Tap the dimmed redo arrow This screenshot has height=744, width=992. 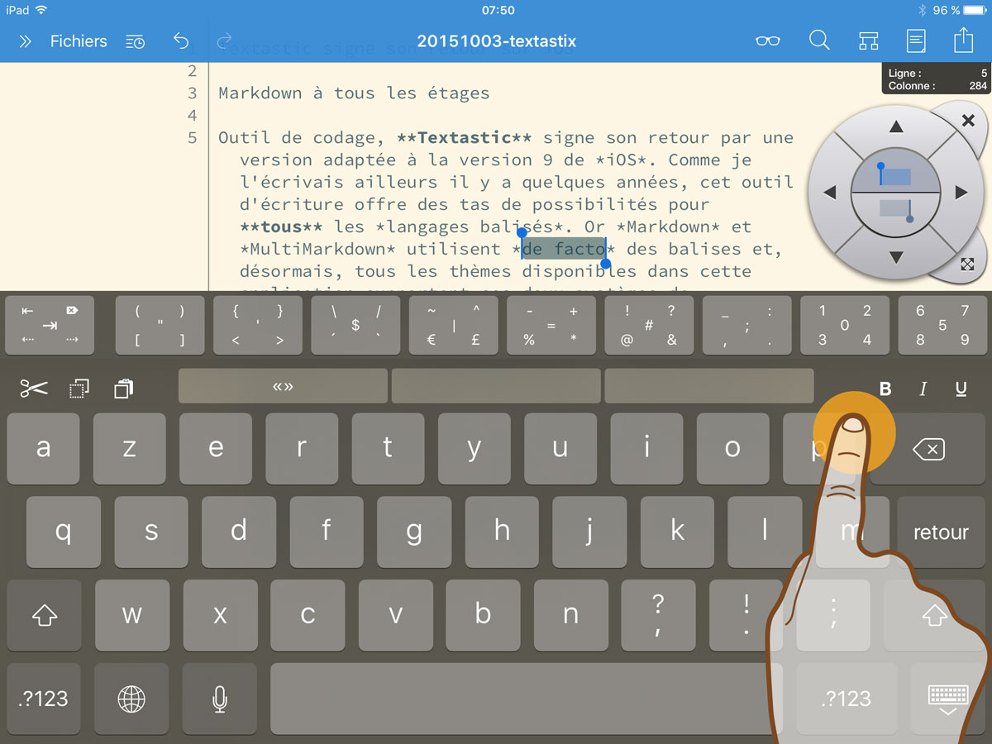pyautogui.click(x=223, y=41)
